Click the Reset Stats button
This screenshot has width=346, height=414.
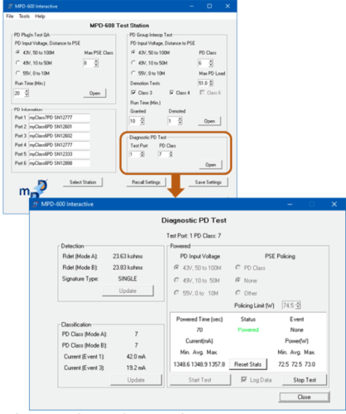[x=247, y=364]
